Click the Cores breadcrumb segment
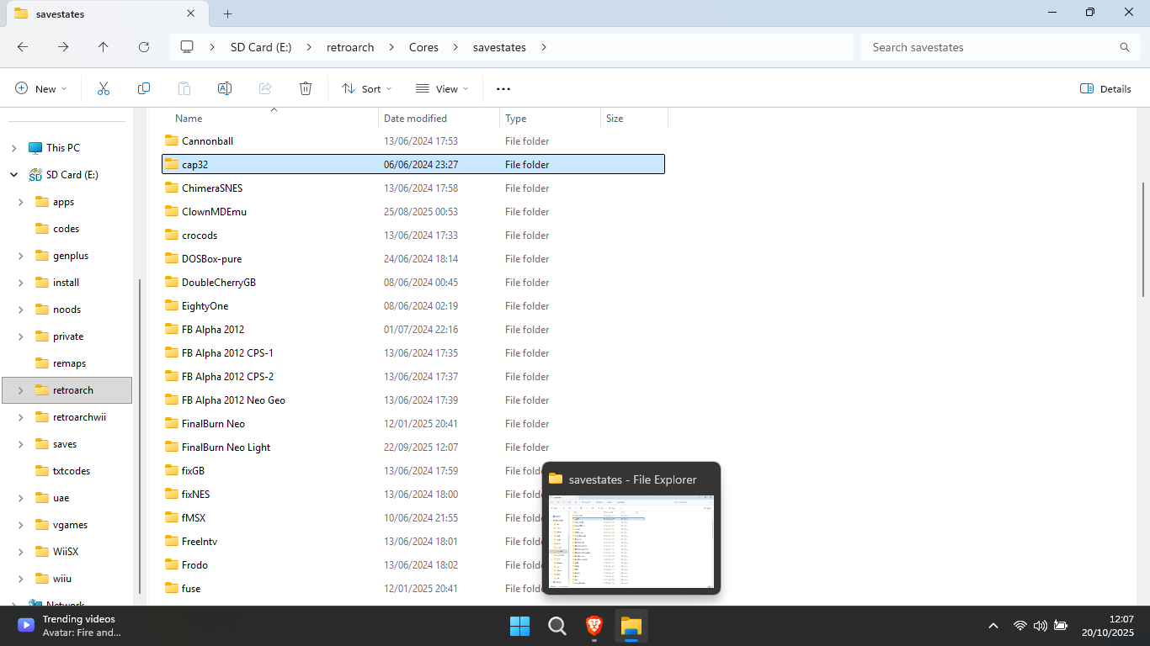 coord(423,47)
